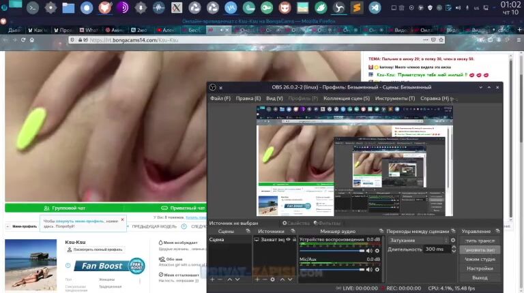Adjust the Mic/Aux volume slider
This screenshot has width=524, height=293.
332,270
